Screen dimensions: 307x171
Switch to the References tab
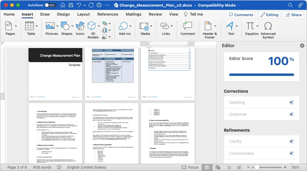point(108,14)
